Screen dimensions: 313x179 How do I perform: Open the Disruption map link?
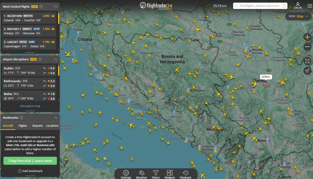coord(30,106)
